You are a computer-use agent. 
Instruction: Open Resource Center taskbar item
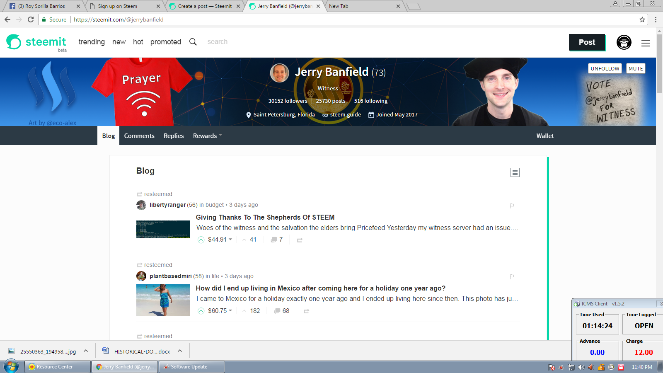click(58, 367)
